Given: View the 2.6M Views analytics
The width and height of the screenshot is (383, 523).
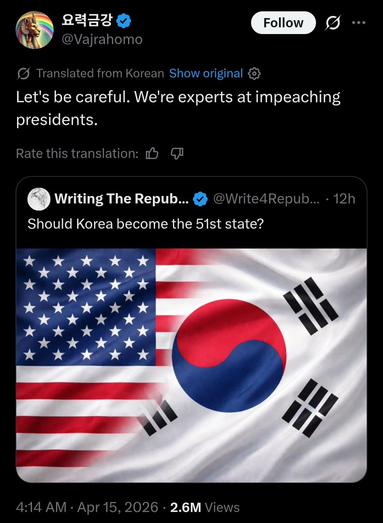Looking at the screenshot, I should click(x=205, y=507).
